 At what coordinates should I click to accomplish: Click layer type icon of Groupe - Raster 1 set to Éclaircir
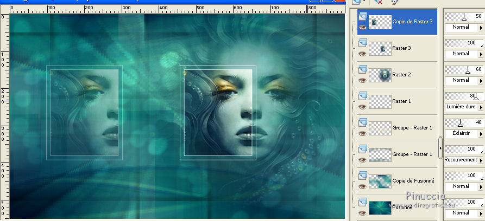click(363, 122)
